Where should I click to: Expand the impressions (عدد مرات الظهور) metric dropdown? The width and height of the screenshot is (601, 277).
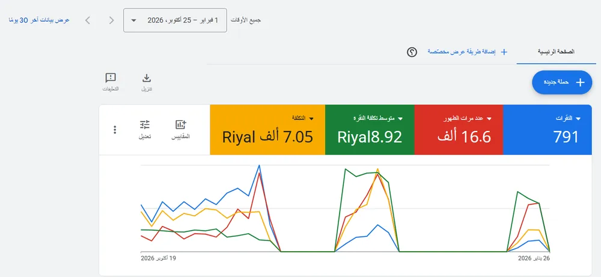(x=489, y=119)
